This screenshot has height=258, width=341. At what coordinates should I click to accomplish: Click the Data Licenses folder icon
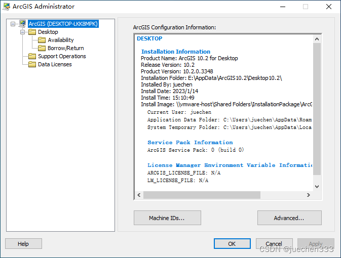(32, 64)
